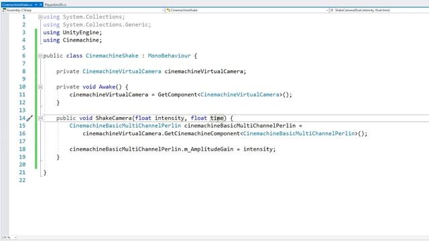Click the closing brace on line 21
Screen dimensions: 429x241
pyautogui.click(x=45, y=173)
